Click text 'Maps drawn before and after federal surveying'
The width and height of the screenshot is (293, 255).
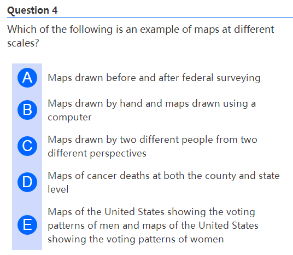(154, 78)
